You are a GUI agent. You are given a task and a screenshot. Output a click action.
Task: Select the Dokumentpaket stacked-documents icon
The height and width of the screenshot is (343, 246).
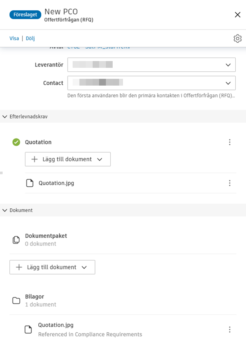click(x=16, y=239)
